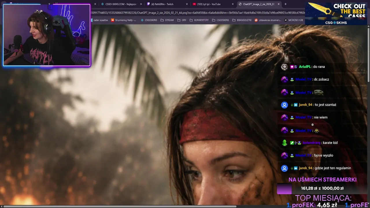Close the CSGO-SKINS.COM tab
Viewport: 370px width, 208px height.
click(x=141, y=4)
